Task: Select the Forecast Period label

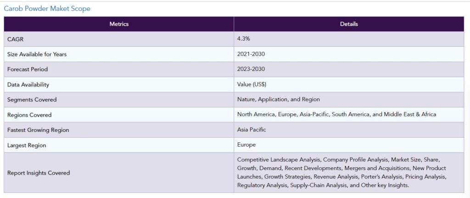Action: pos(28,69)
